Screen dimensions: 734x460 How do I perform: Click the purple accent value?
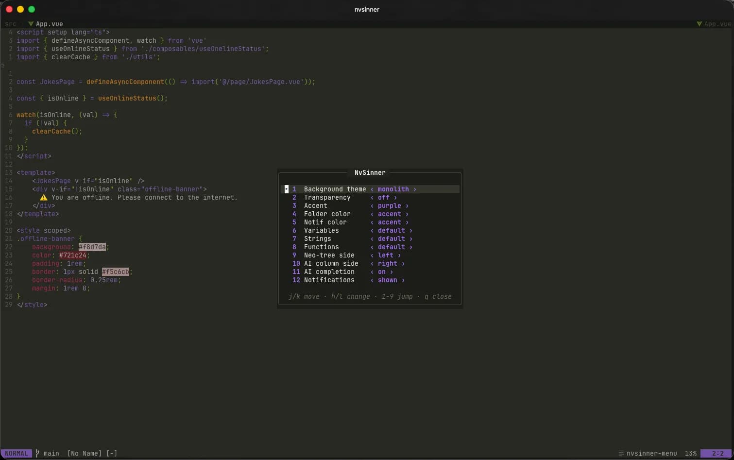pyautogui.click(x=390, y=206)
